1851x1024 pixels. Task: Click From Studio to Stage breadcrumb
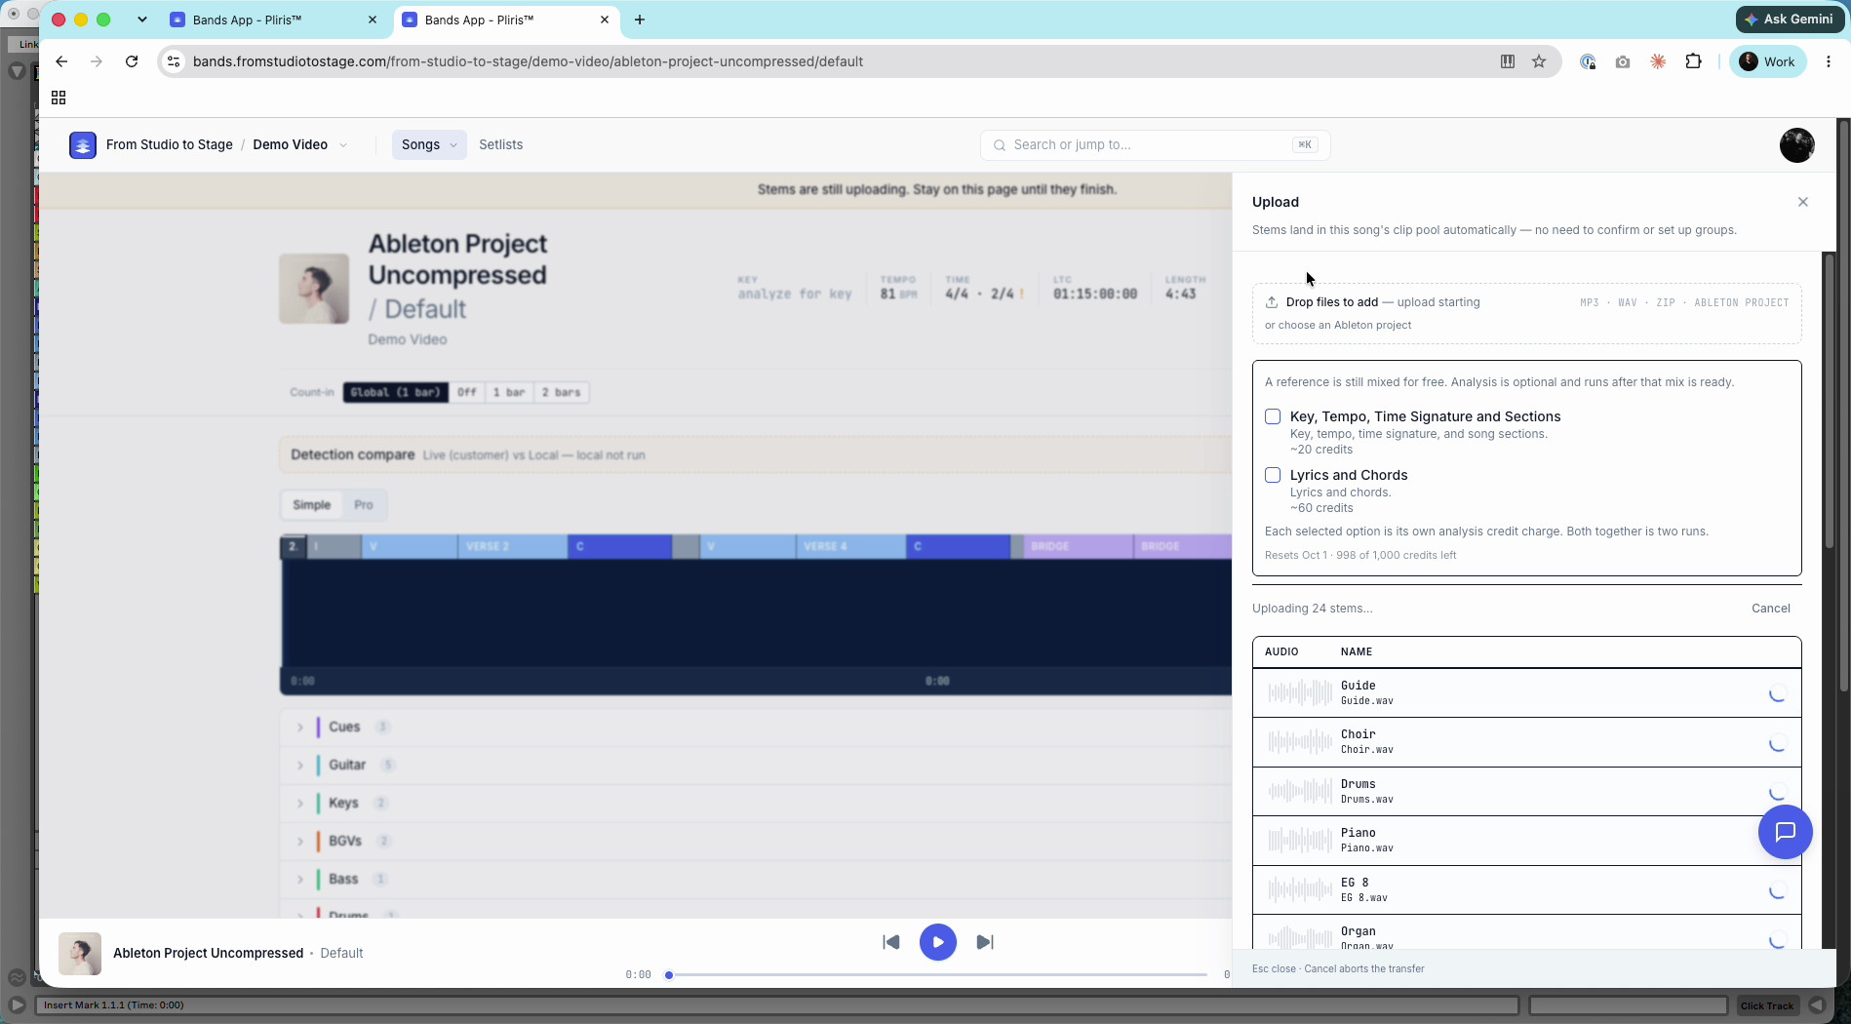(x=170, y=144)
